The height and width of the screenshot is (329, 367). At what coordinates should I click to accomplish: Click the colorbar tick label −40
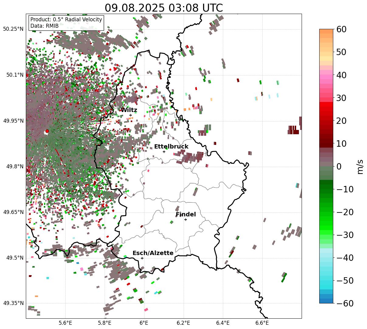345,257
